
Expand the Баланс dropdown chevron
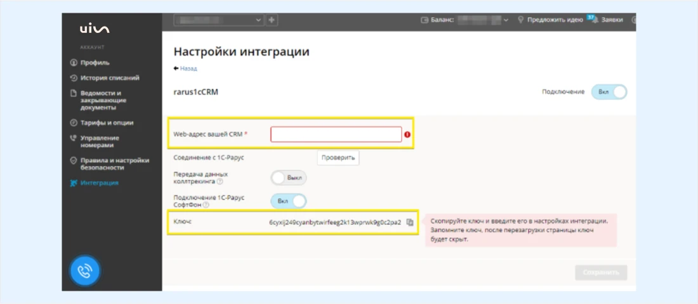pos(506,20)
